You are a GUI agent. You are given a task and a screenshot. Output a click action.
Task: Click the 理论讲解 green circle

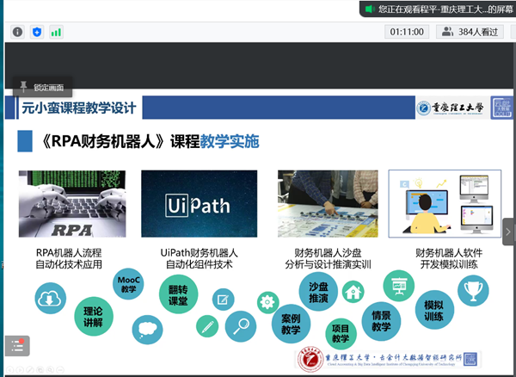point(94,317)
